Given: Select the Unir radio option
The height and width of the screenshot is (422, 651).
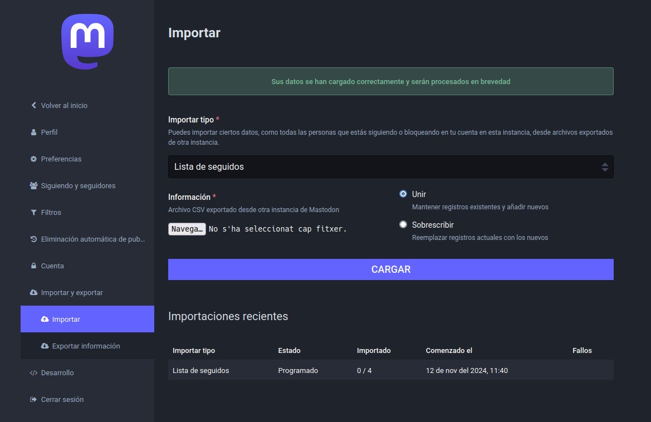Looking at the screenshot, I should pyautogui.click(x=403, y=194).
